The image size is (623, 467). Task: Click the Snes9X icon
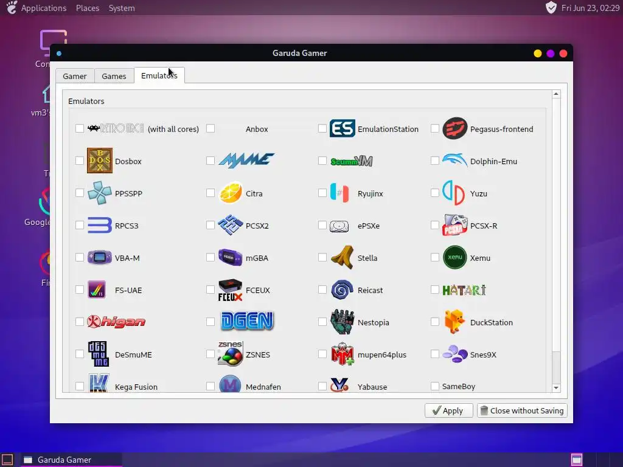[455, 353]
